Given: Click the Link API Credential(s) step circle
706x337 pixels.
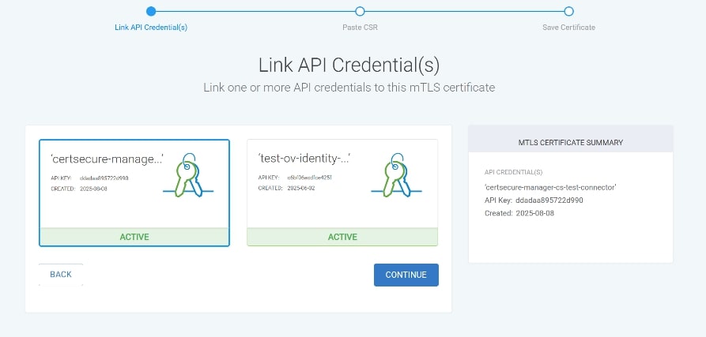Looking at the screenshot, I should 151,11.
